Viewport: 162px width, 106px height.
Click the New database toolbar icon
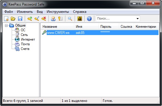[6, 19]
